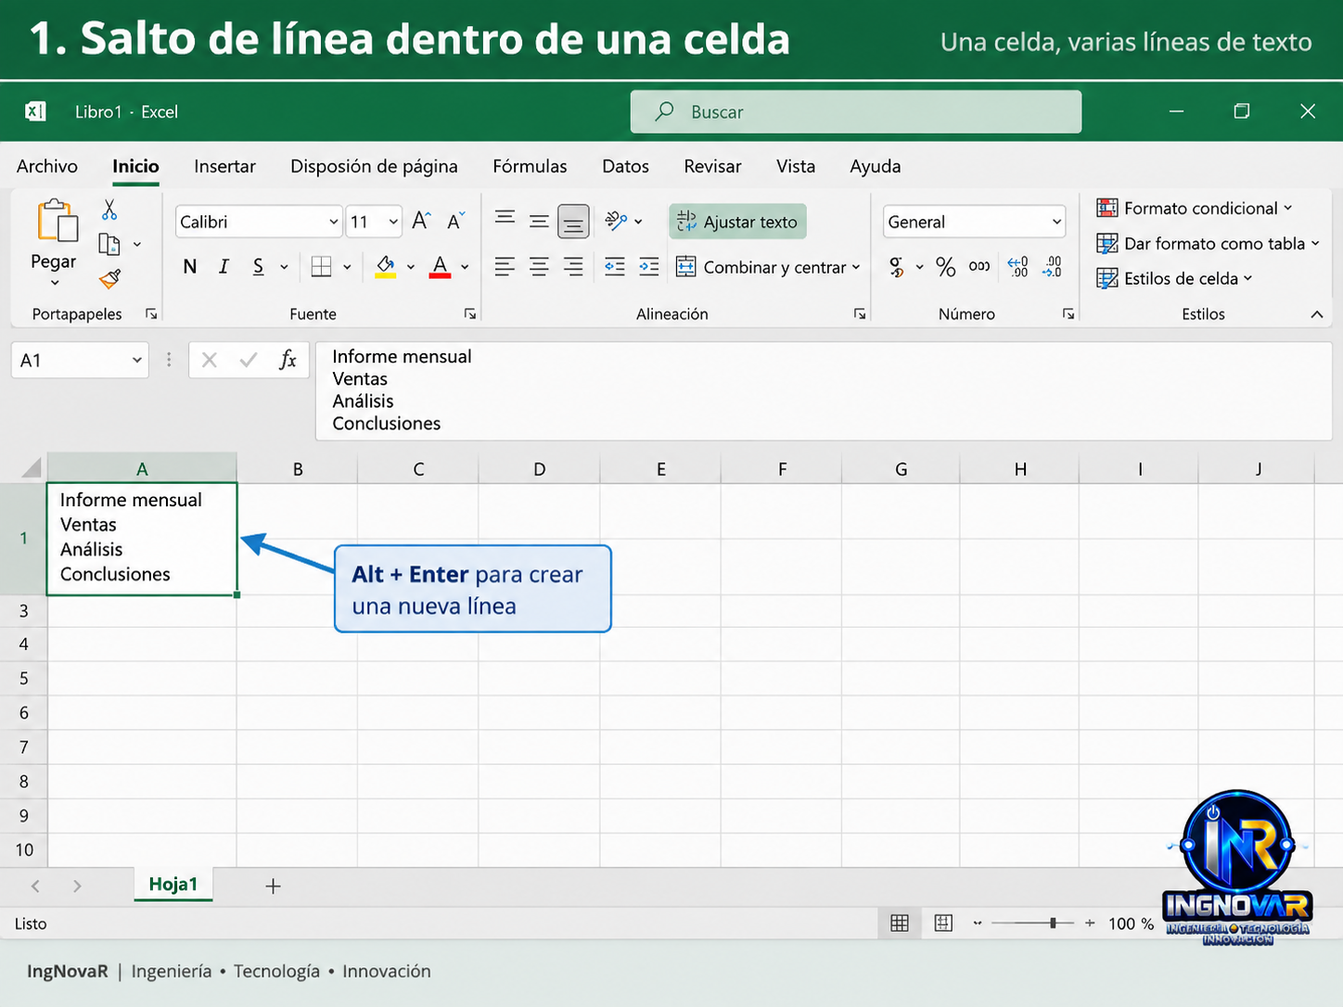Viewport: 1343px width, 1007px height.
Task: Toggle bottom vertical alignment button
Action: tap(573, 222)
